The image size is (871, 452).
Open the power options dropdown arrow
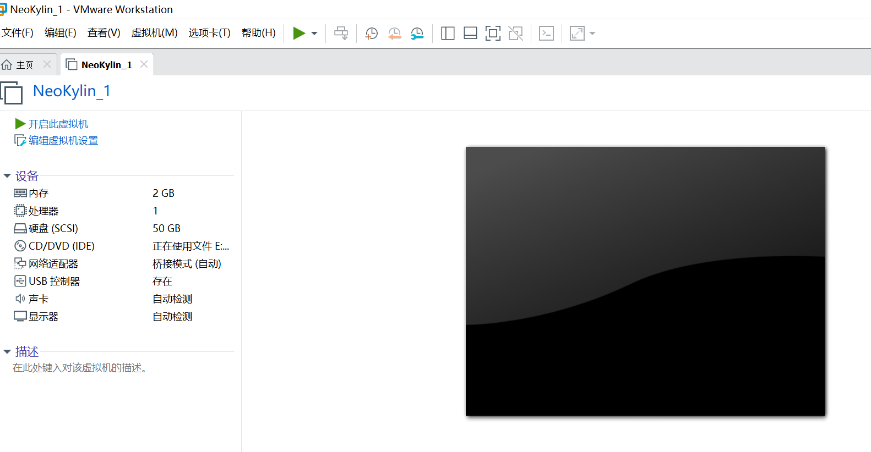pyautogui.click(x=314, y=34)
